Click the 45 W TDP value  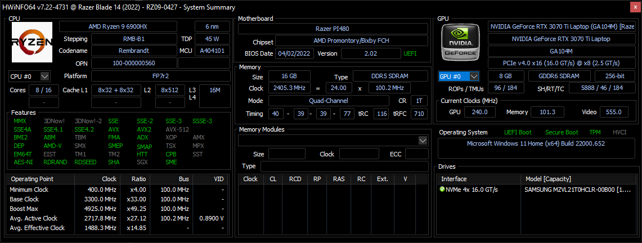click(x=212, y=39)
